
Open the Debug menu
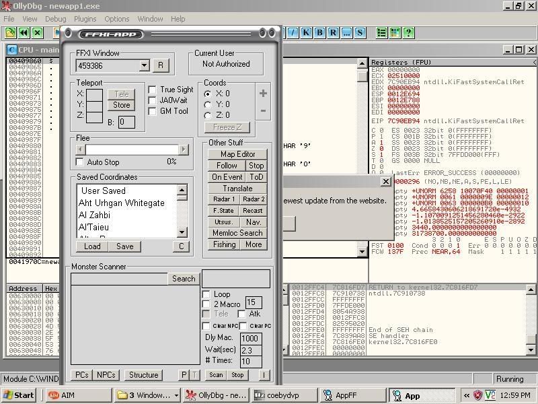tap(55, 19)
